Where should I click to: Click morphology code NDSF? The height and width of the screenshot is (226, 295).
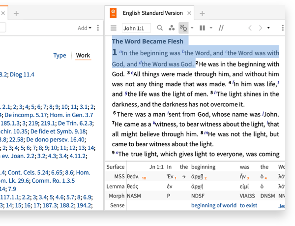coord(198,196)
